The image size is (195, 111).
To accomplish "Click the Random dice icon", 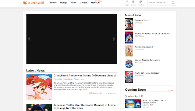I will (x=141, y=2).
